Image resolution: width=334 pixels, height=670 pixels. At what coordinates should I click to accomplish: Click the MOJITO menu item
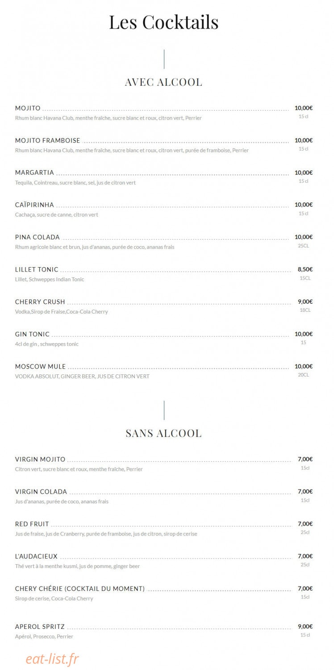[x=28, y=108]
